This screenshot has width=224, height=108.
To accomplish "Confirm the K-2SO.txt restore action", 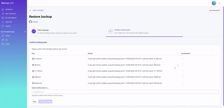I will tap(183, 59).
